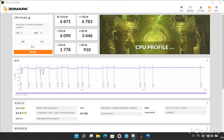Click 3DMark app icon on taskbar
The width and height of the screenshot is (224, 140).
(x=141, y=136)
